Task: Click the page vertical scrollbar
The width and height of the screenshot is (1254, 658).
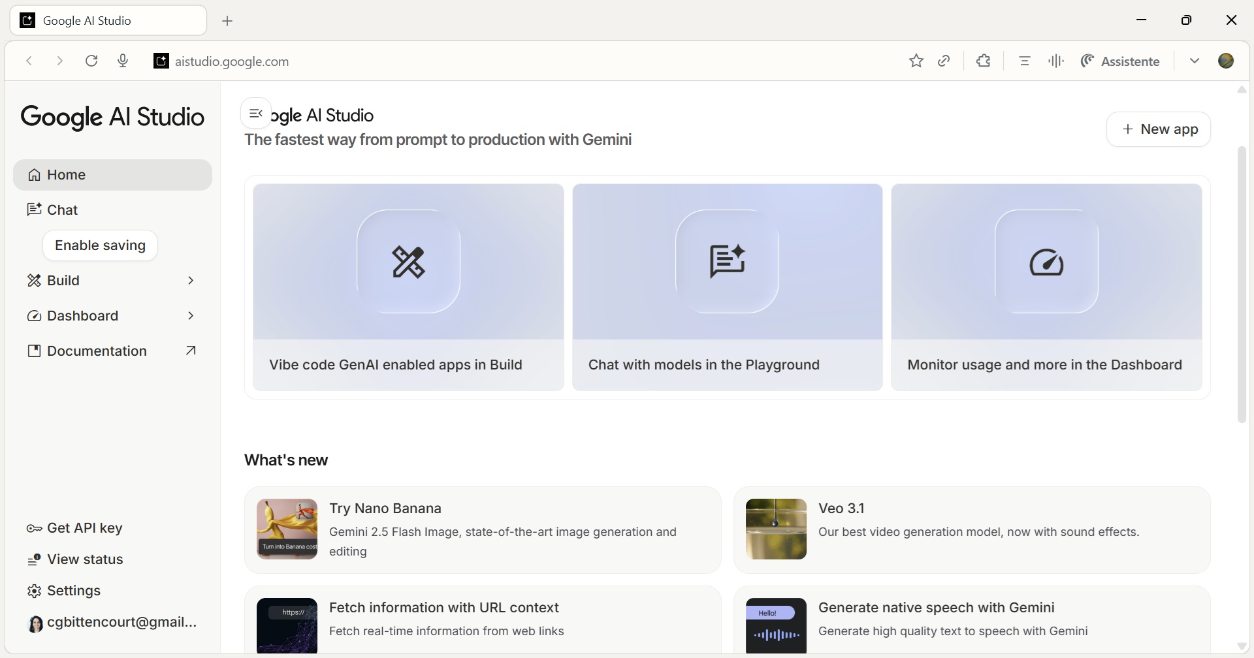Action: 1242,285
